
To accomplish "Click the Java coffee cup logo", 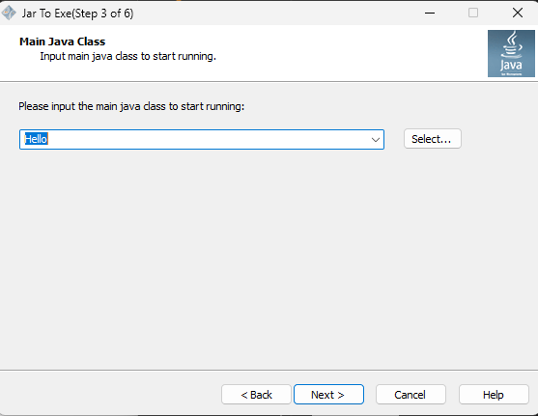I will click(511, 53).
